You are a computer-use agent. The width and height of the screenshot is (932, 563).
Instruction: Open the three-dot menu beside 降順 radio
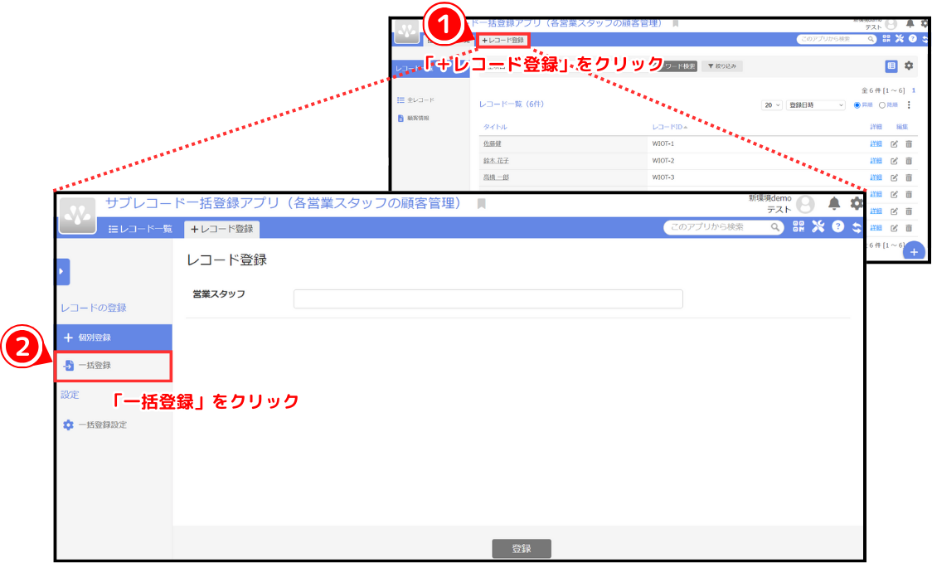(909, 105)
